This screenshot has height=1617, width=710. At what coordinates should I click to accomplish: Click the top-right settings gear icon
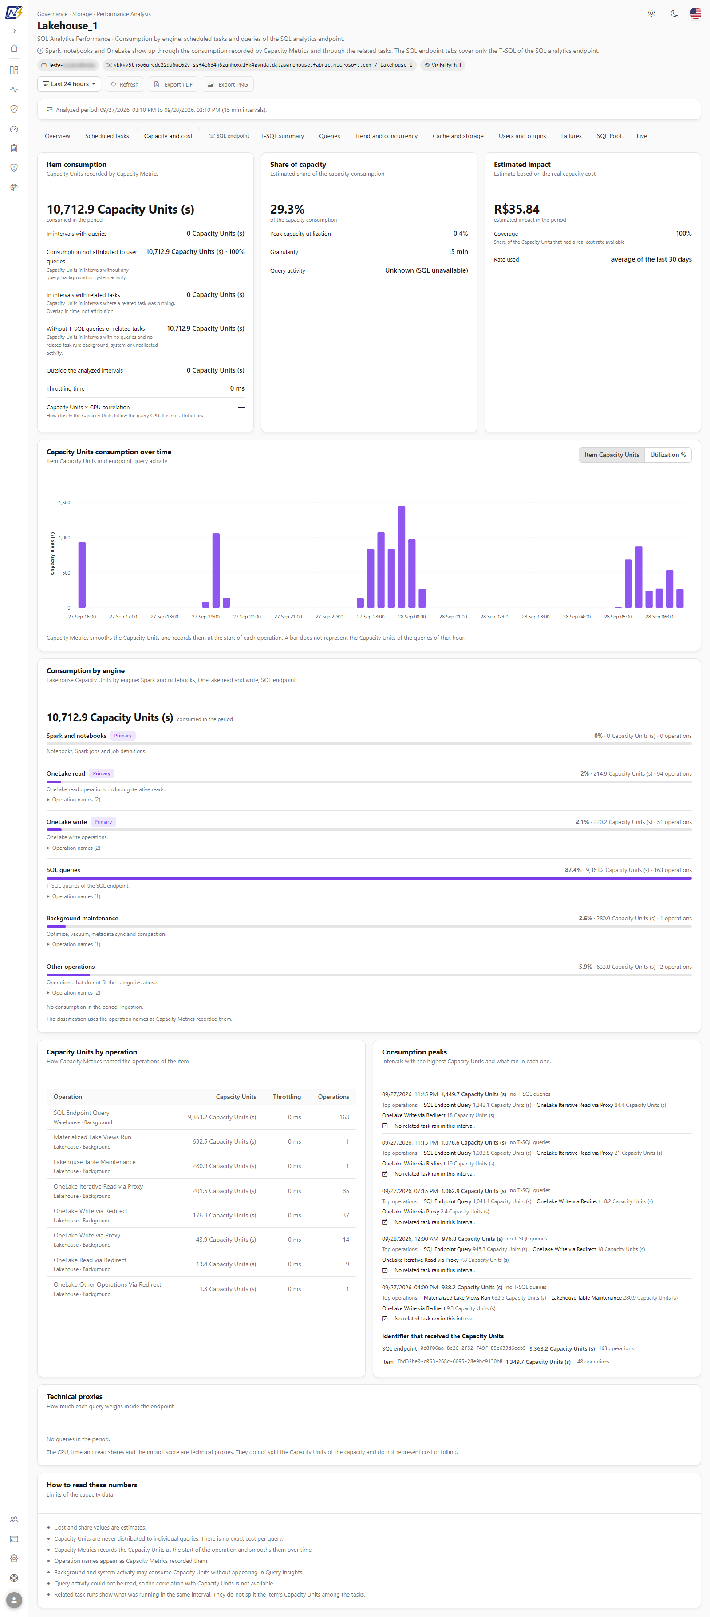[x=651, y=13]
